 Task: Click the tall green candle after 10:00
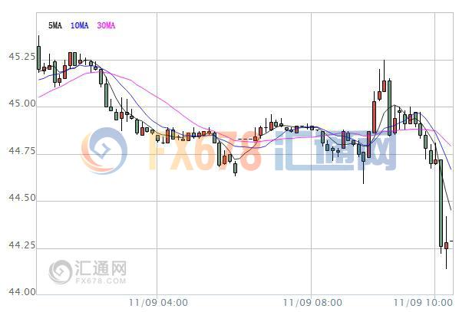441,203
